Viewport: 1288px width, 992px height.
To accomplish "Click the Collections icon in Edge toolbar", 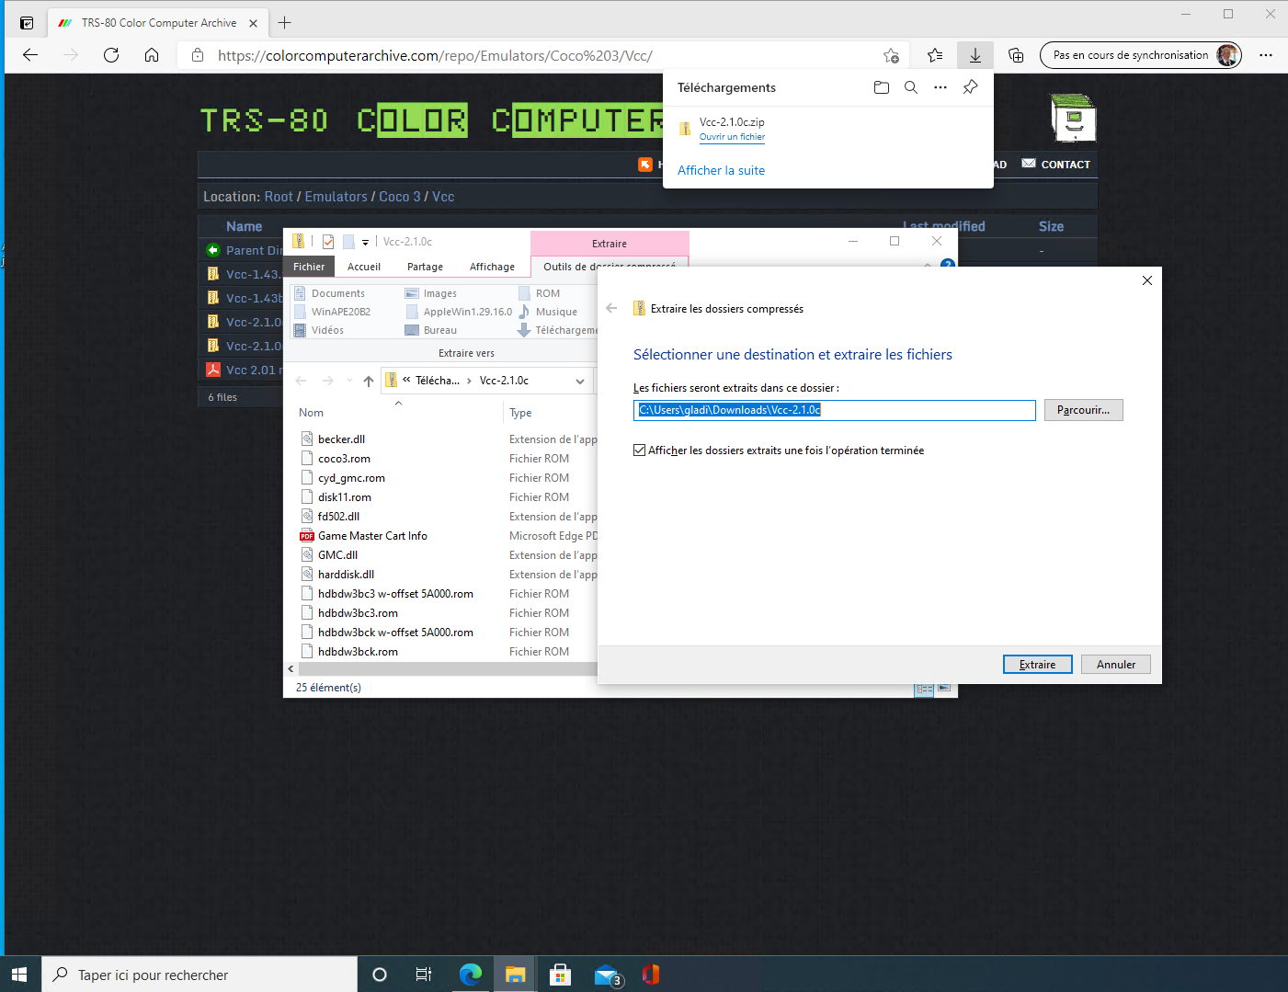I will [x=1016, y=55].
